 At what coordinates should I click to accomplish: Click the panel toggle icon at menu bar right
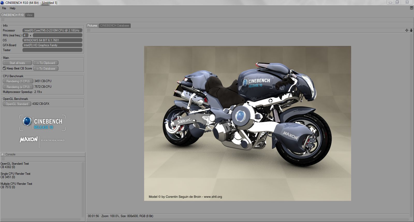[411, 8]
